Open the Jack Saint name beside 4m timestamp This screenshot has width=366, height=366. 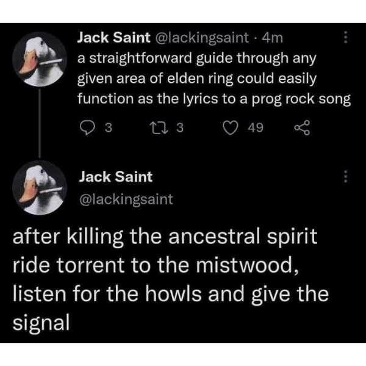pyautogui.click(x=113, y=38)
